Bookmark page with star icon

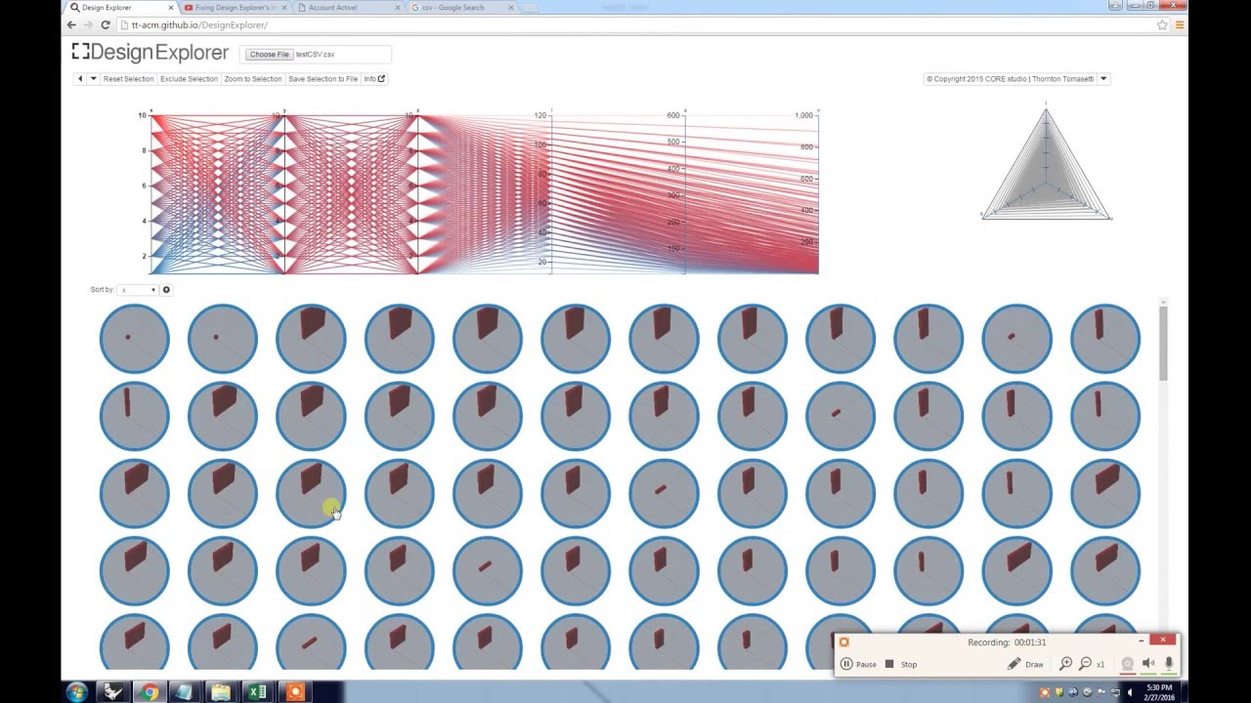pos(1162,24)
